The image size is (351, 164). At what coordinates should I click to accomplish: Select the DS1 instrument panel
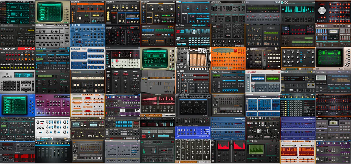263,12
